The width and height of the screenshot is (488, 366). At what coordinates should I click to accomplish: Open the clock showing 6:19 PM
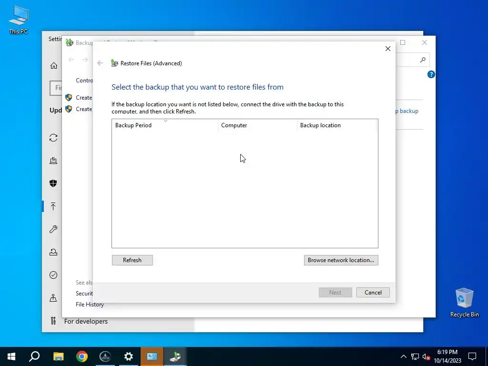pos(447,356)
